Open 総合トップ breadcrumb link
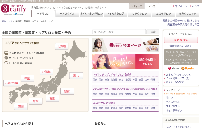Screen dimensions: 202x128 [7, 21]
